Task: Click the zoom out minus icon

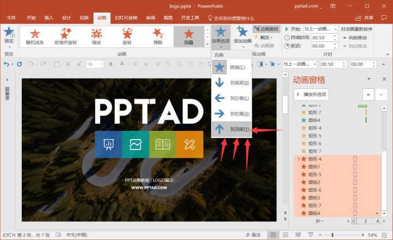Action: click(320, 235)
